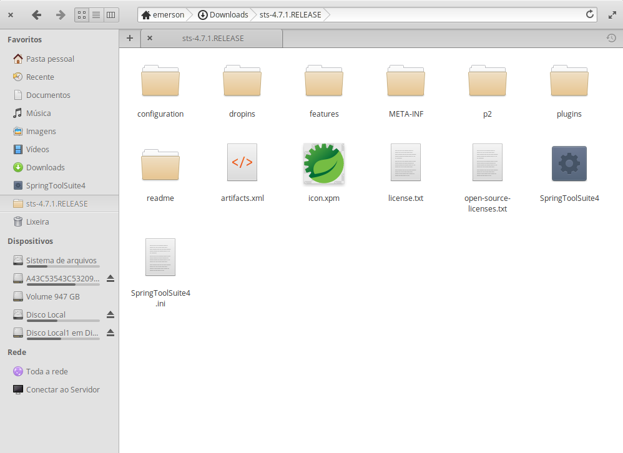Eject the Disco Local drive
Screen dimensions: 623x453
pos(110,315)
